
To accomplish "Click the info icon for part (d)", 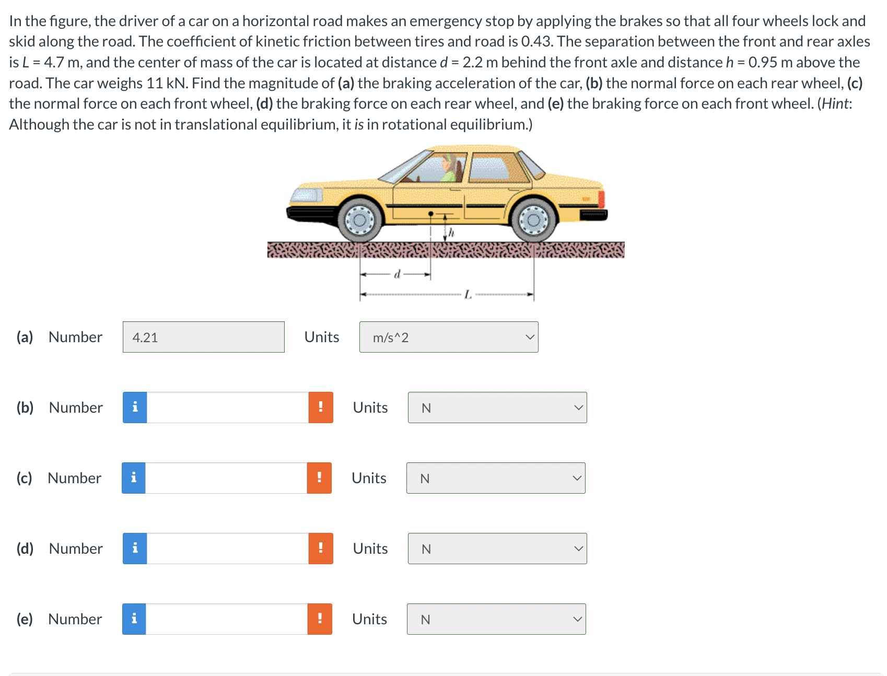I will [x=135, y=549].
